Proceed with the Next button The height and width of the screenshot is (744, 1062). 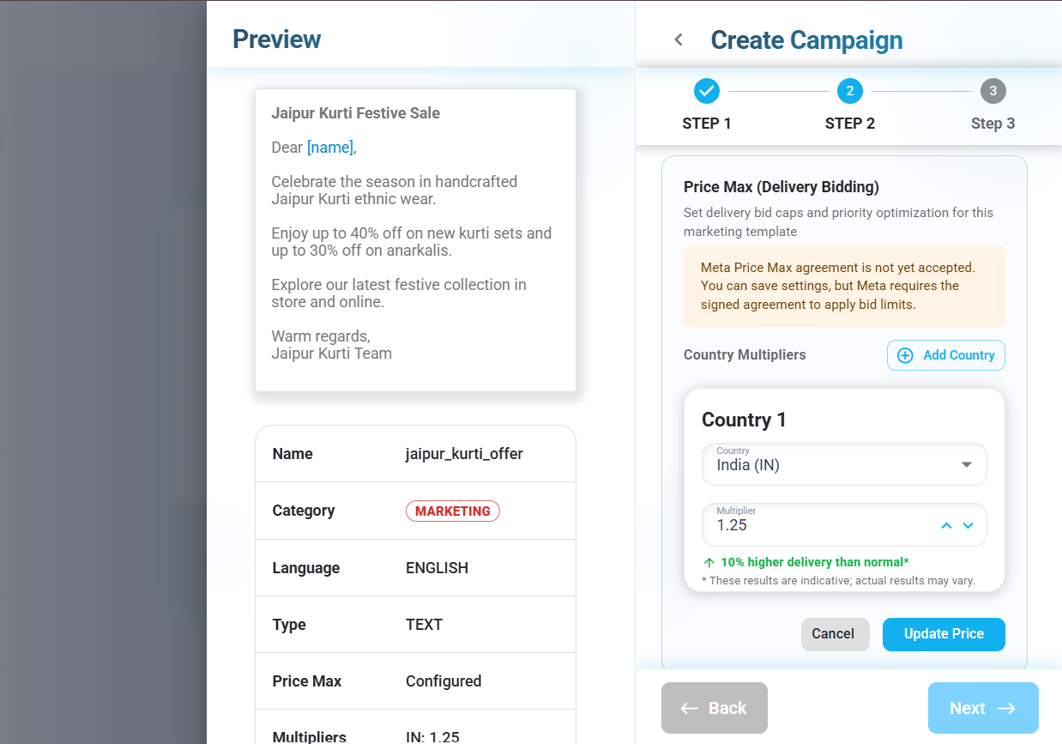[x=983, y=708]
